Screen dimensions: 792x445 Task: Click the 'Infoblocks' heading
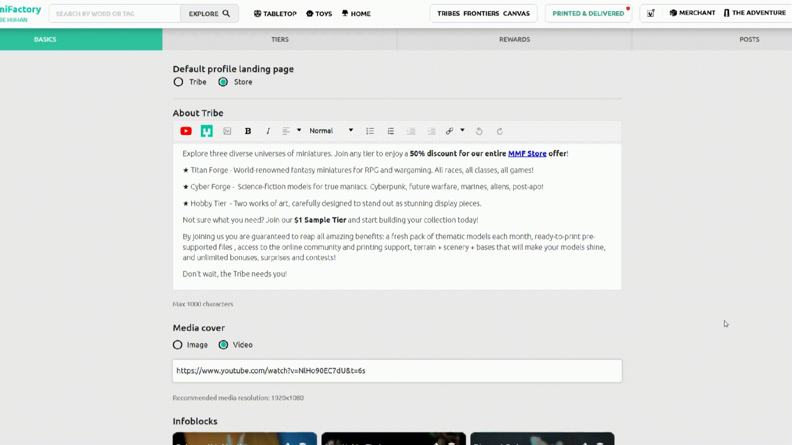pyautogui.click(x=195, y=421)
